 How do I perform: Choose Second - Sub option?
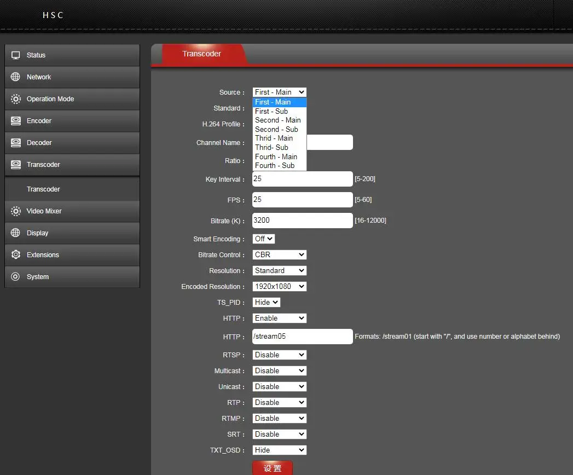click(x=279, y=129)
